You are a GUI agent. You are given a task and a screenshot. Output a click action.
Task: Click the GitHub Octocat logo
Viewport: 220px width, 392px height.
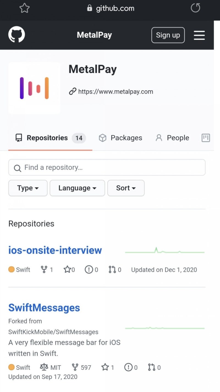(x=16, y=35)
